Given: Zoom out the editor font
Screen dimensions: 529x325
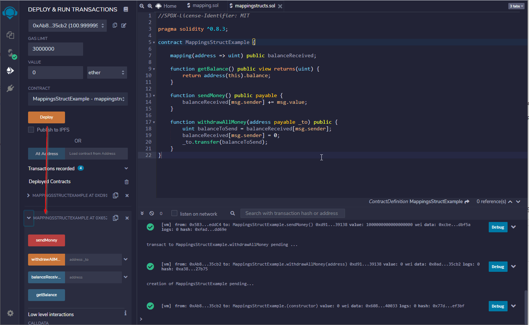Looking at the screenshot, I should tap(142, 6).
